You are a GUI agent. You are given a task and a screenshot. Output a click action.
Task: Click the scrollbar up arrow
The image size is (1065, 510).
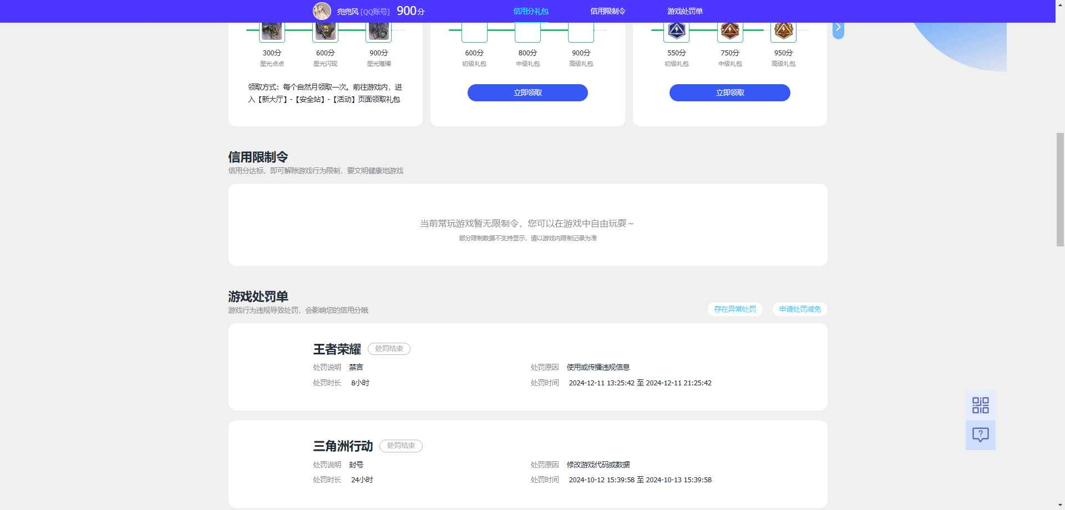pyautogui.click(x=1060, y=4)
